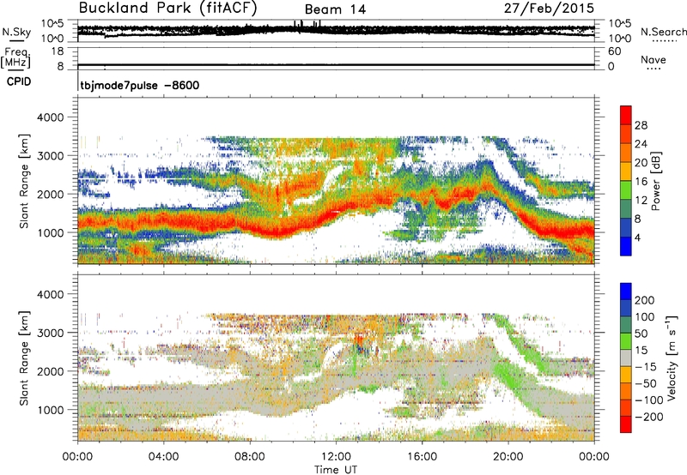Click the "1000" tick in the power panel
This screenshot has width=687, height=475.
[50, 232]
